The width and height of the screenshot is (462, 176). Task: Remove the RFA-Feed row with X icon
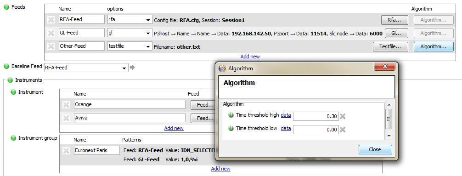pos(51,20)
